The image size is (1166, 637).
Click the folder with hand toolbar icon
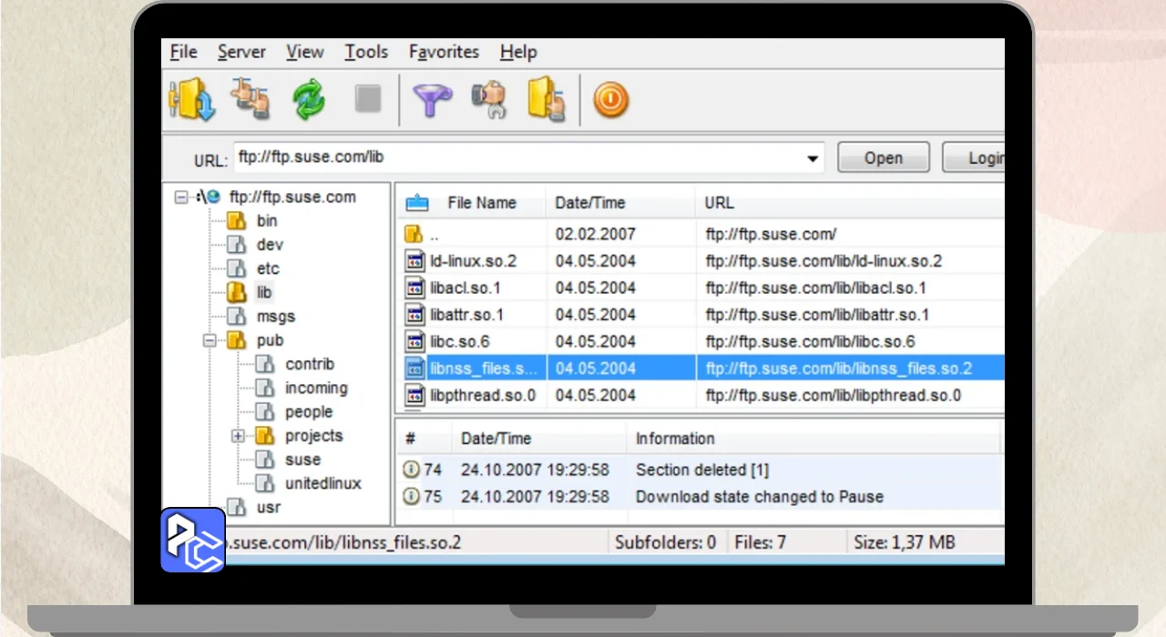[547, 99]
